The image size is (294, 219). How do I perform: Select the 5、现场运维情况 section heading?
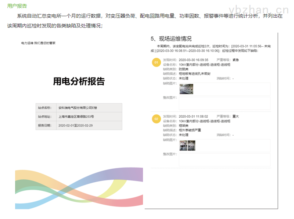171,39
